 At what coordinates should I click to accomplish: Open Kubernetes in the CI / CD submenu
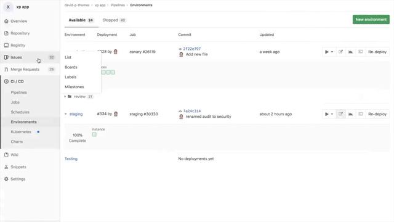coord(21,131)
